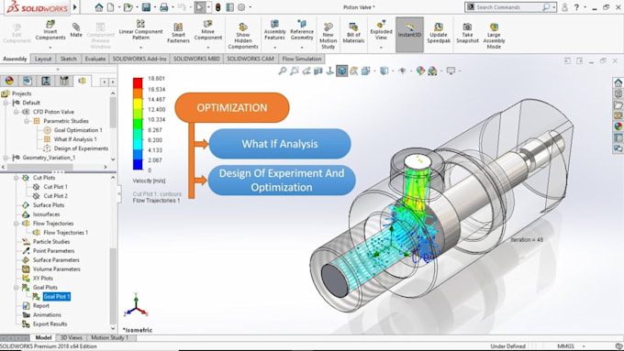Toggle Large Assembly Mode
This screenshot has height=351, width=624.
click(x=494, y=36)
